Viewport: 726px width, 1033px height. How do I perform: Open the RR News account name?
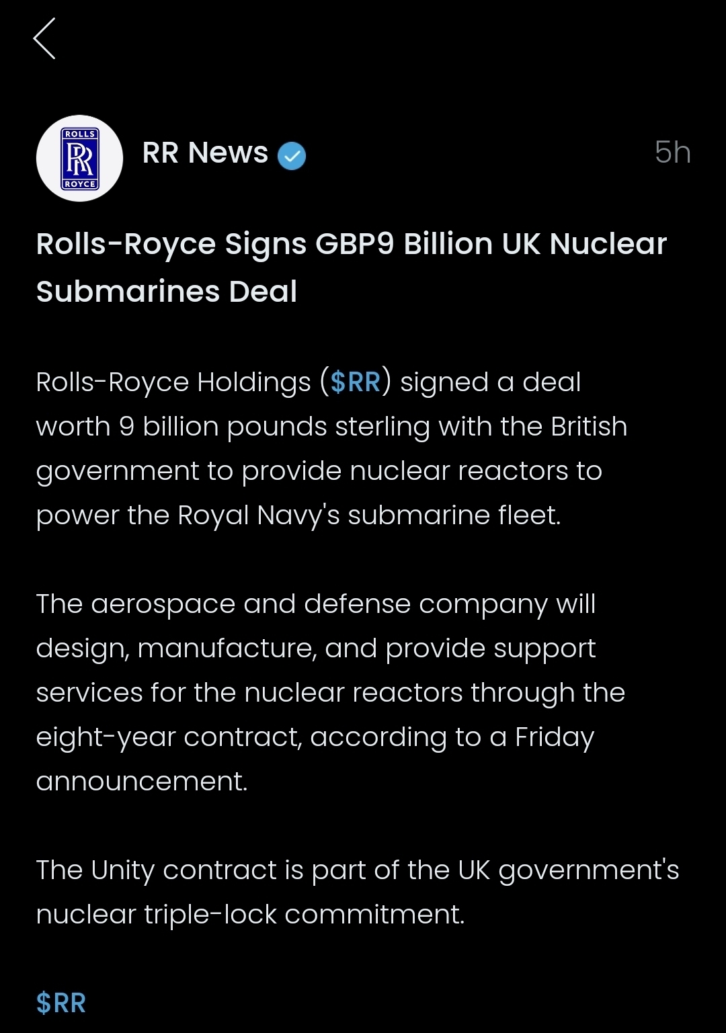(x=205, y=153)
